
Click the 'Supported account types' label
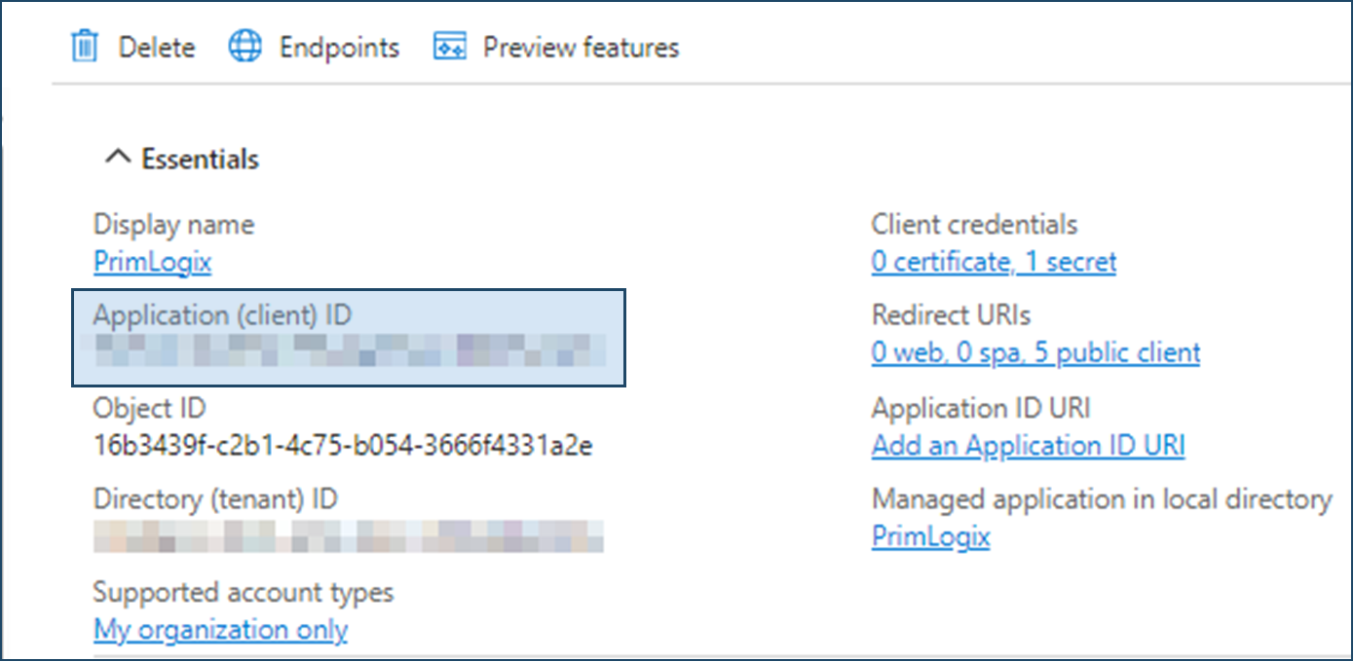point(243,592)
